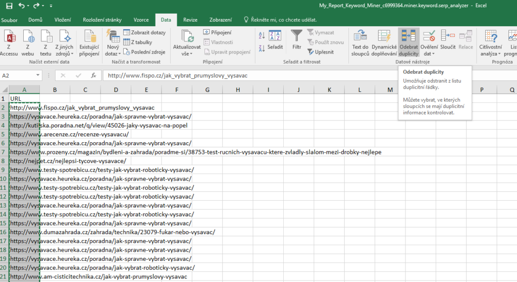Sort descending with the Z to A icon
This screenshot has height=282, width=517.
pyautogui.click(x=262, y=48)
